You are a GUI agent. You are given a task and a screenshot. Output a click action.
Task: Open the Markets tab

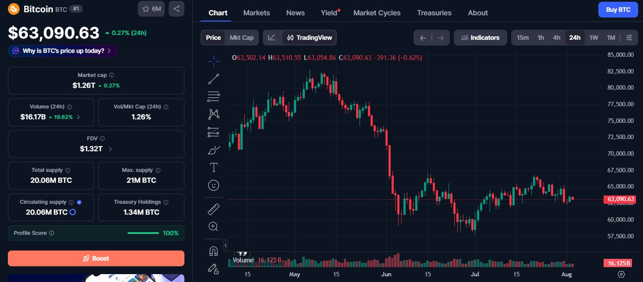(257, 13)
